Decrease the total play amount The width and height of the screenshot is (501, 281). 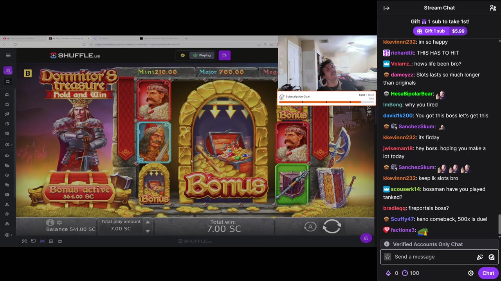[x=148, y=231]
